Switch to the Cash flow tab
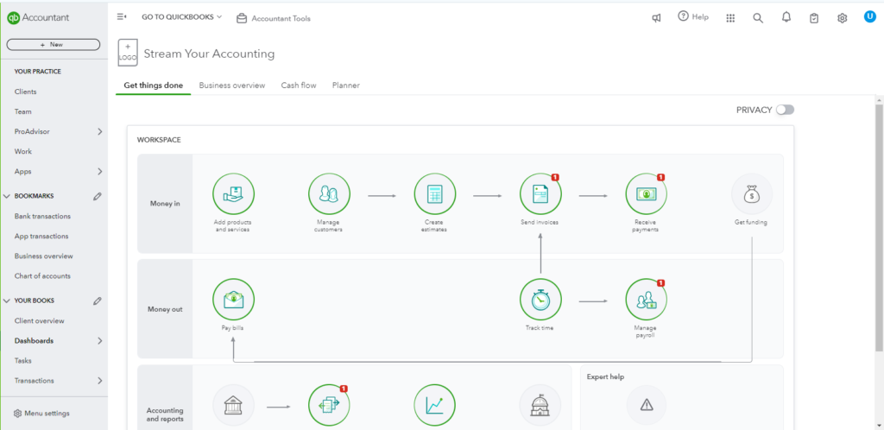 tap(299, 85)
